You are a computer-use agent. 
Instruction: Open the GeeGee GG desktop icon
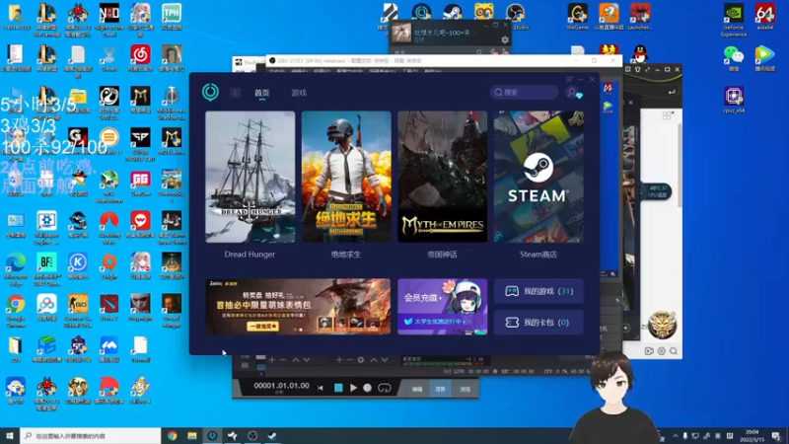coord(140,184)
